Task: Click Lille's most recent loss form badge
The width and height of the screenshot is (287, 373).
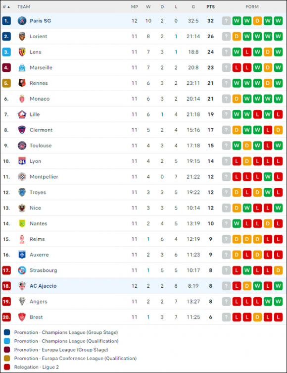Action: click(278, 114)
